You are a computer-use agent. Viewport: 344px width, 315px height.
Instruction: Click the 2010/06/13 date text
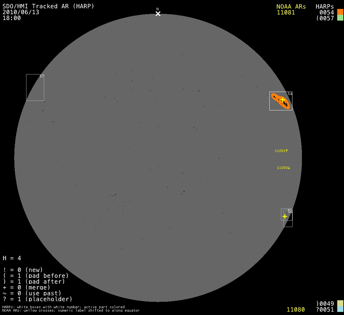pyautogui.click(x=21, y=12)
